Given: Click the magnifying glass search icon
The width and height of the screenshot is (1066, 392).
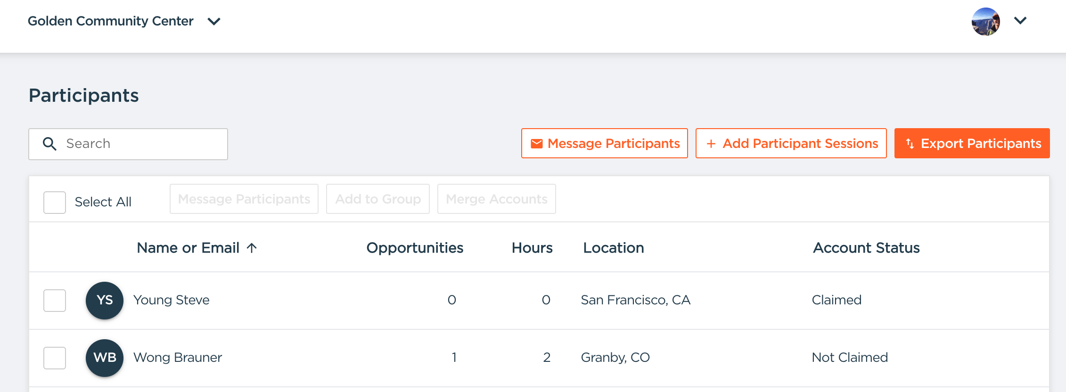Looking at the screenshot, I should [x=49, y=144].
